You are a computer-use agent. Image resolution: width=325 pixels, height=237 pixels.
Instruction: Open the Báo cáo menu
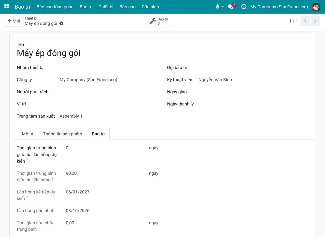127,7
